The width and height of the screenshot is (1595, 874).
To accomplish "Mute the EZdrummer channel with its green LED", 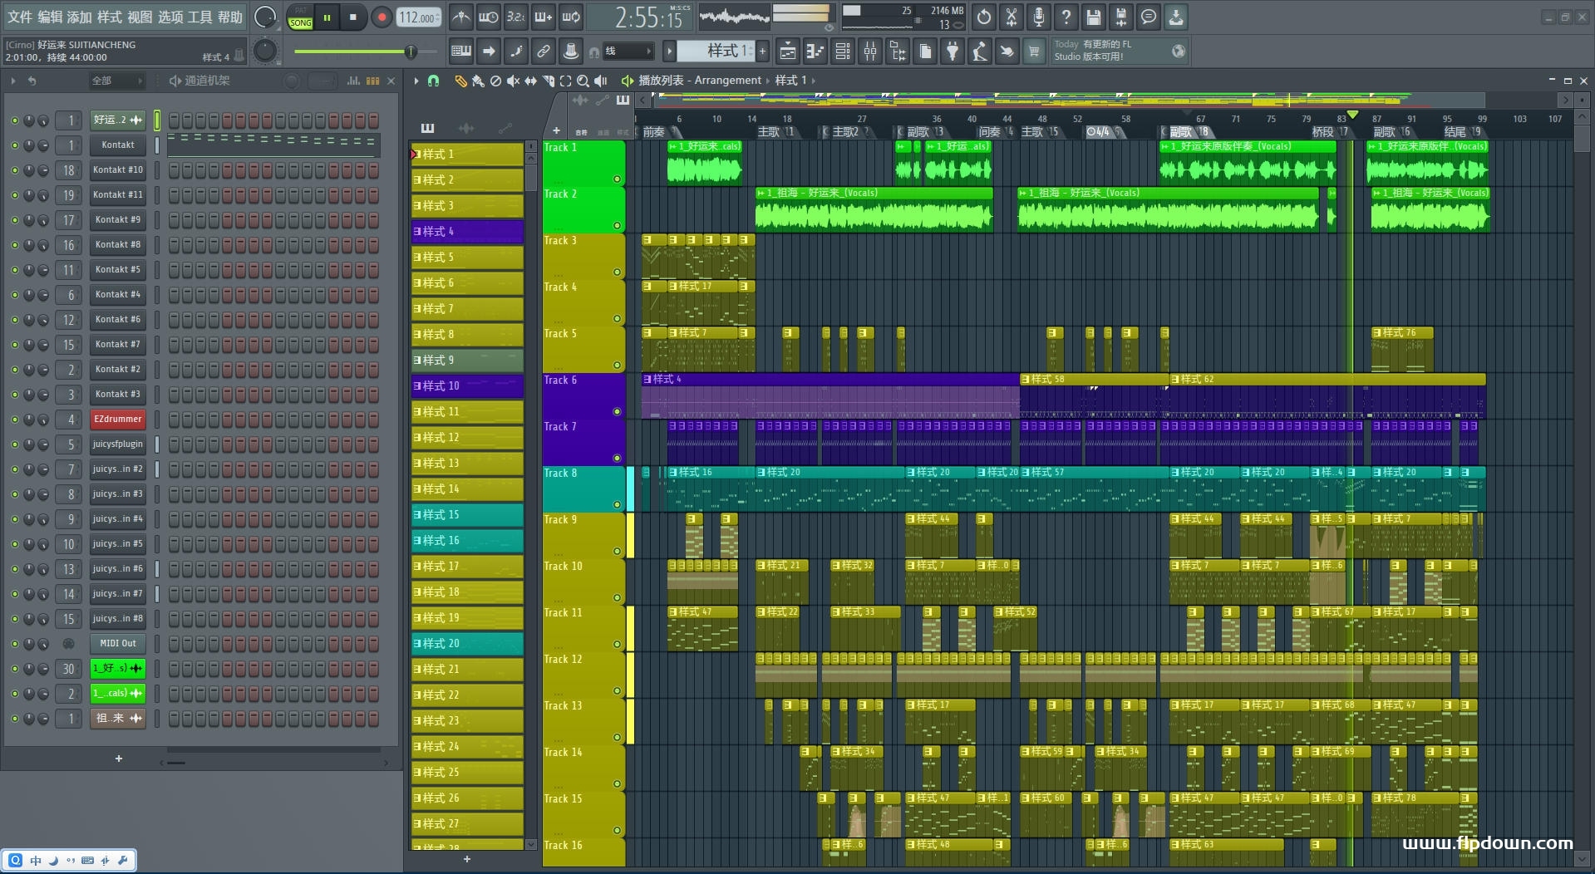I will [x=14, y=420].
